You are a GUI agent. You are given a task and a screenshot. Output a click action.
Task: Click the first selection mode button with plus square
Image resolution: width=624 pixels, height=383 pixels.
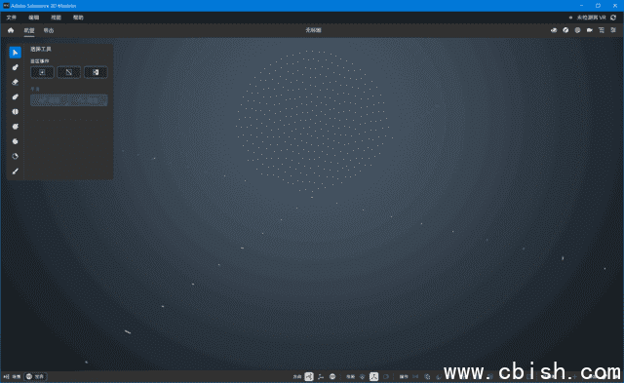pos(42,72)
